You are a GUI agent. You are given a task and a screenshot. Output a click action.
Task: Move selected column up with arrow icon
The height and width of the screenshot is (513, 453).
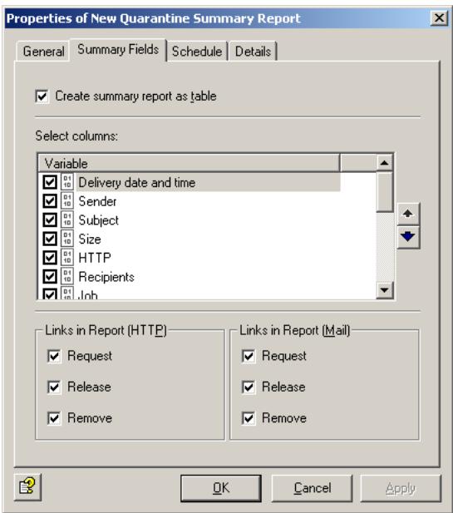[x=408, y=214]
